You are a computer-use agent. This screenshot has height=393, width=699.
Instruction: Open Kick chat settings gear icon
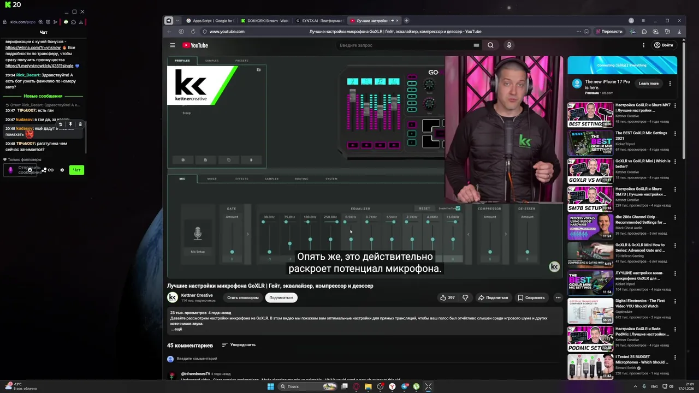62,170
